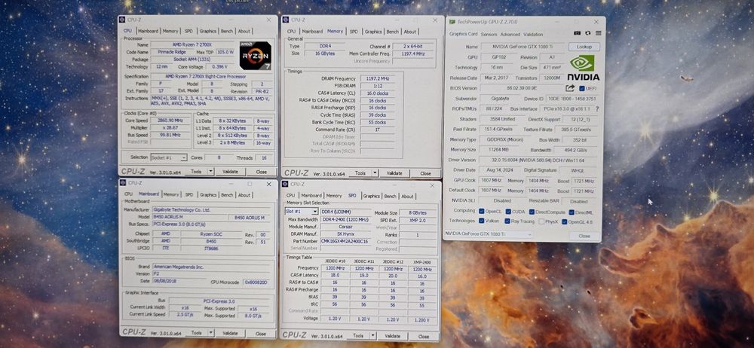Image resolution: width=754 pixels, height=348 pixels.
Task: Open Bench tab in the Ryzen processor CPU-Z window
Action: (226, 31)
